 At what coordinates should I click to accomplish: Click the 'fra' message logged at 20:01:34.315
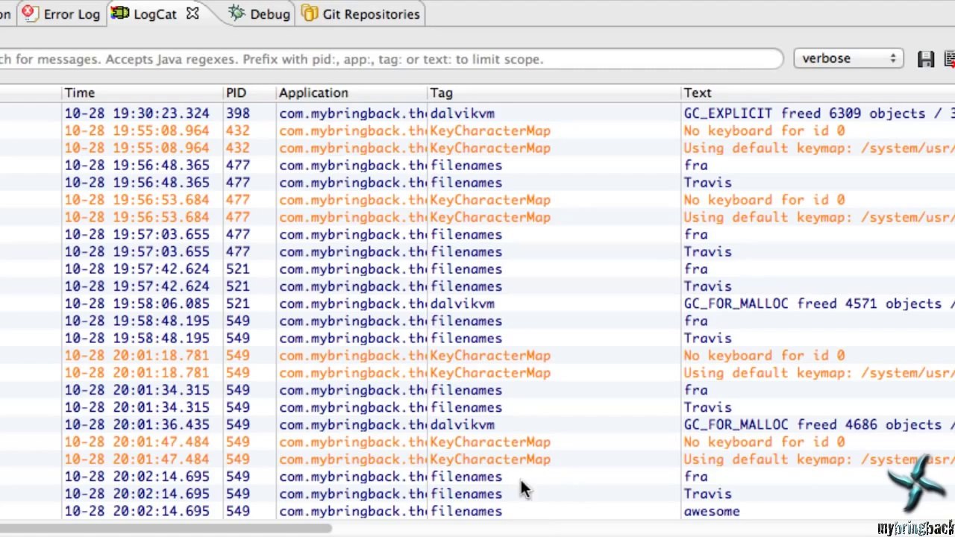(695, 390)
